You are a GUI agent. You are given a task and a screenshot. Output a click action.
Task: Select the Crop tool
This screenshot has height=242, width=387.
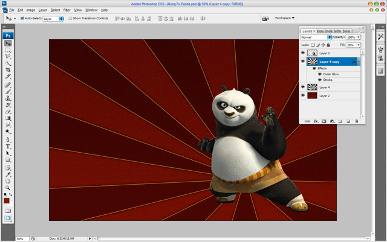(8, 70)
